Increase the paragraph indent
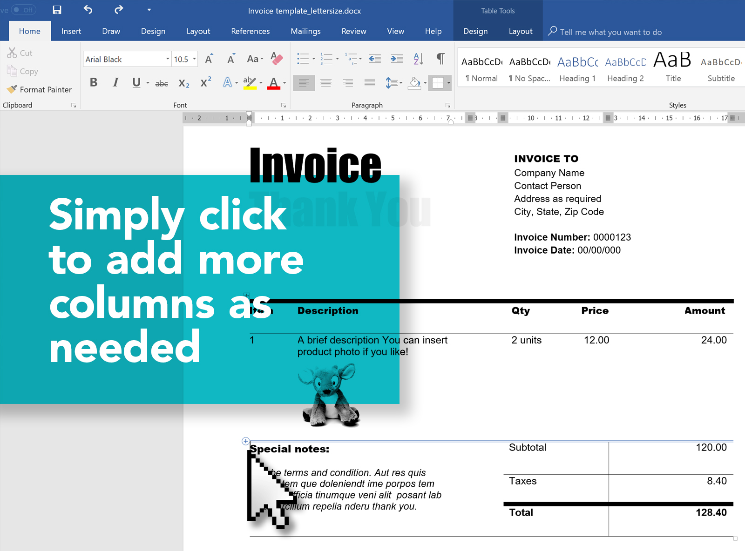Image resolution: width=745 pixels, height=551 pixels. (x=397, y=59)
